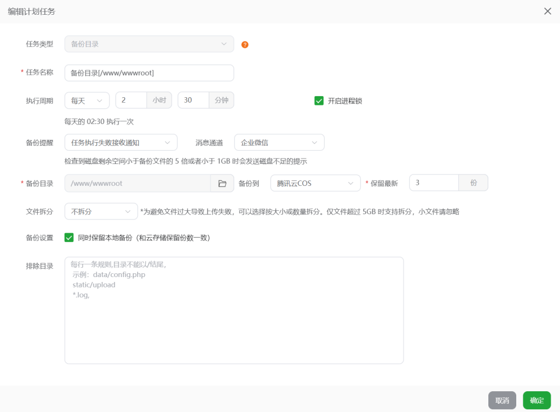Open the 备份提醒 notification dropdown

click(120, 142)
